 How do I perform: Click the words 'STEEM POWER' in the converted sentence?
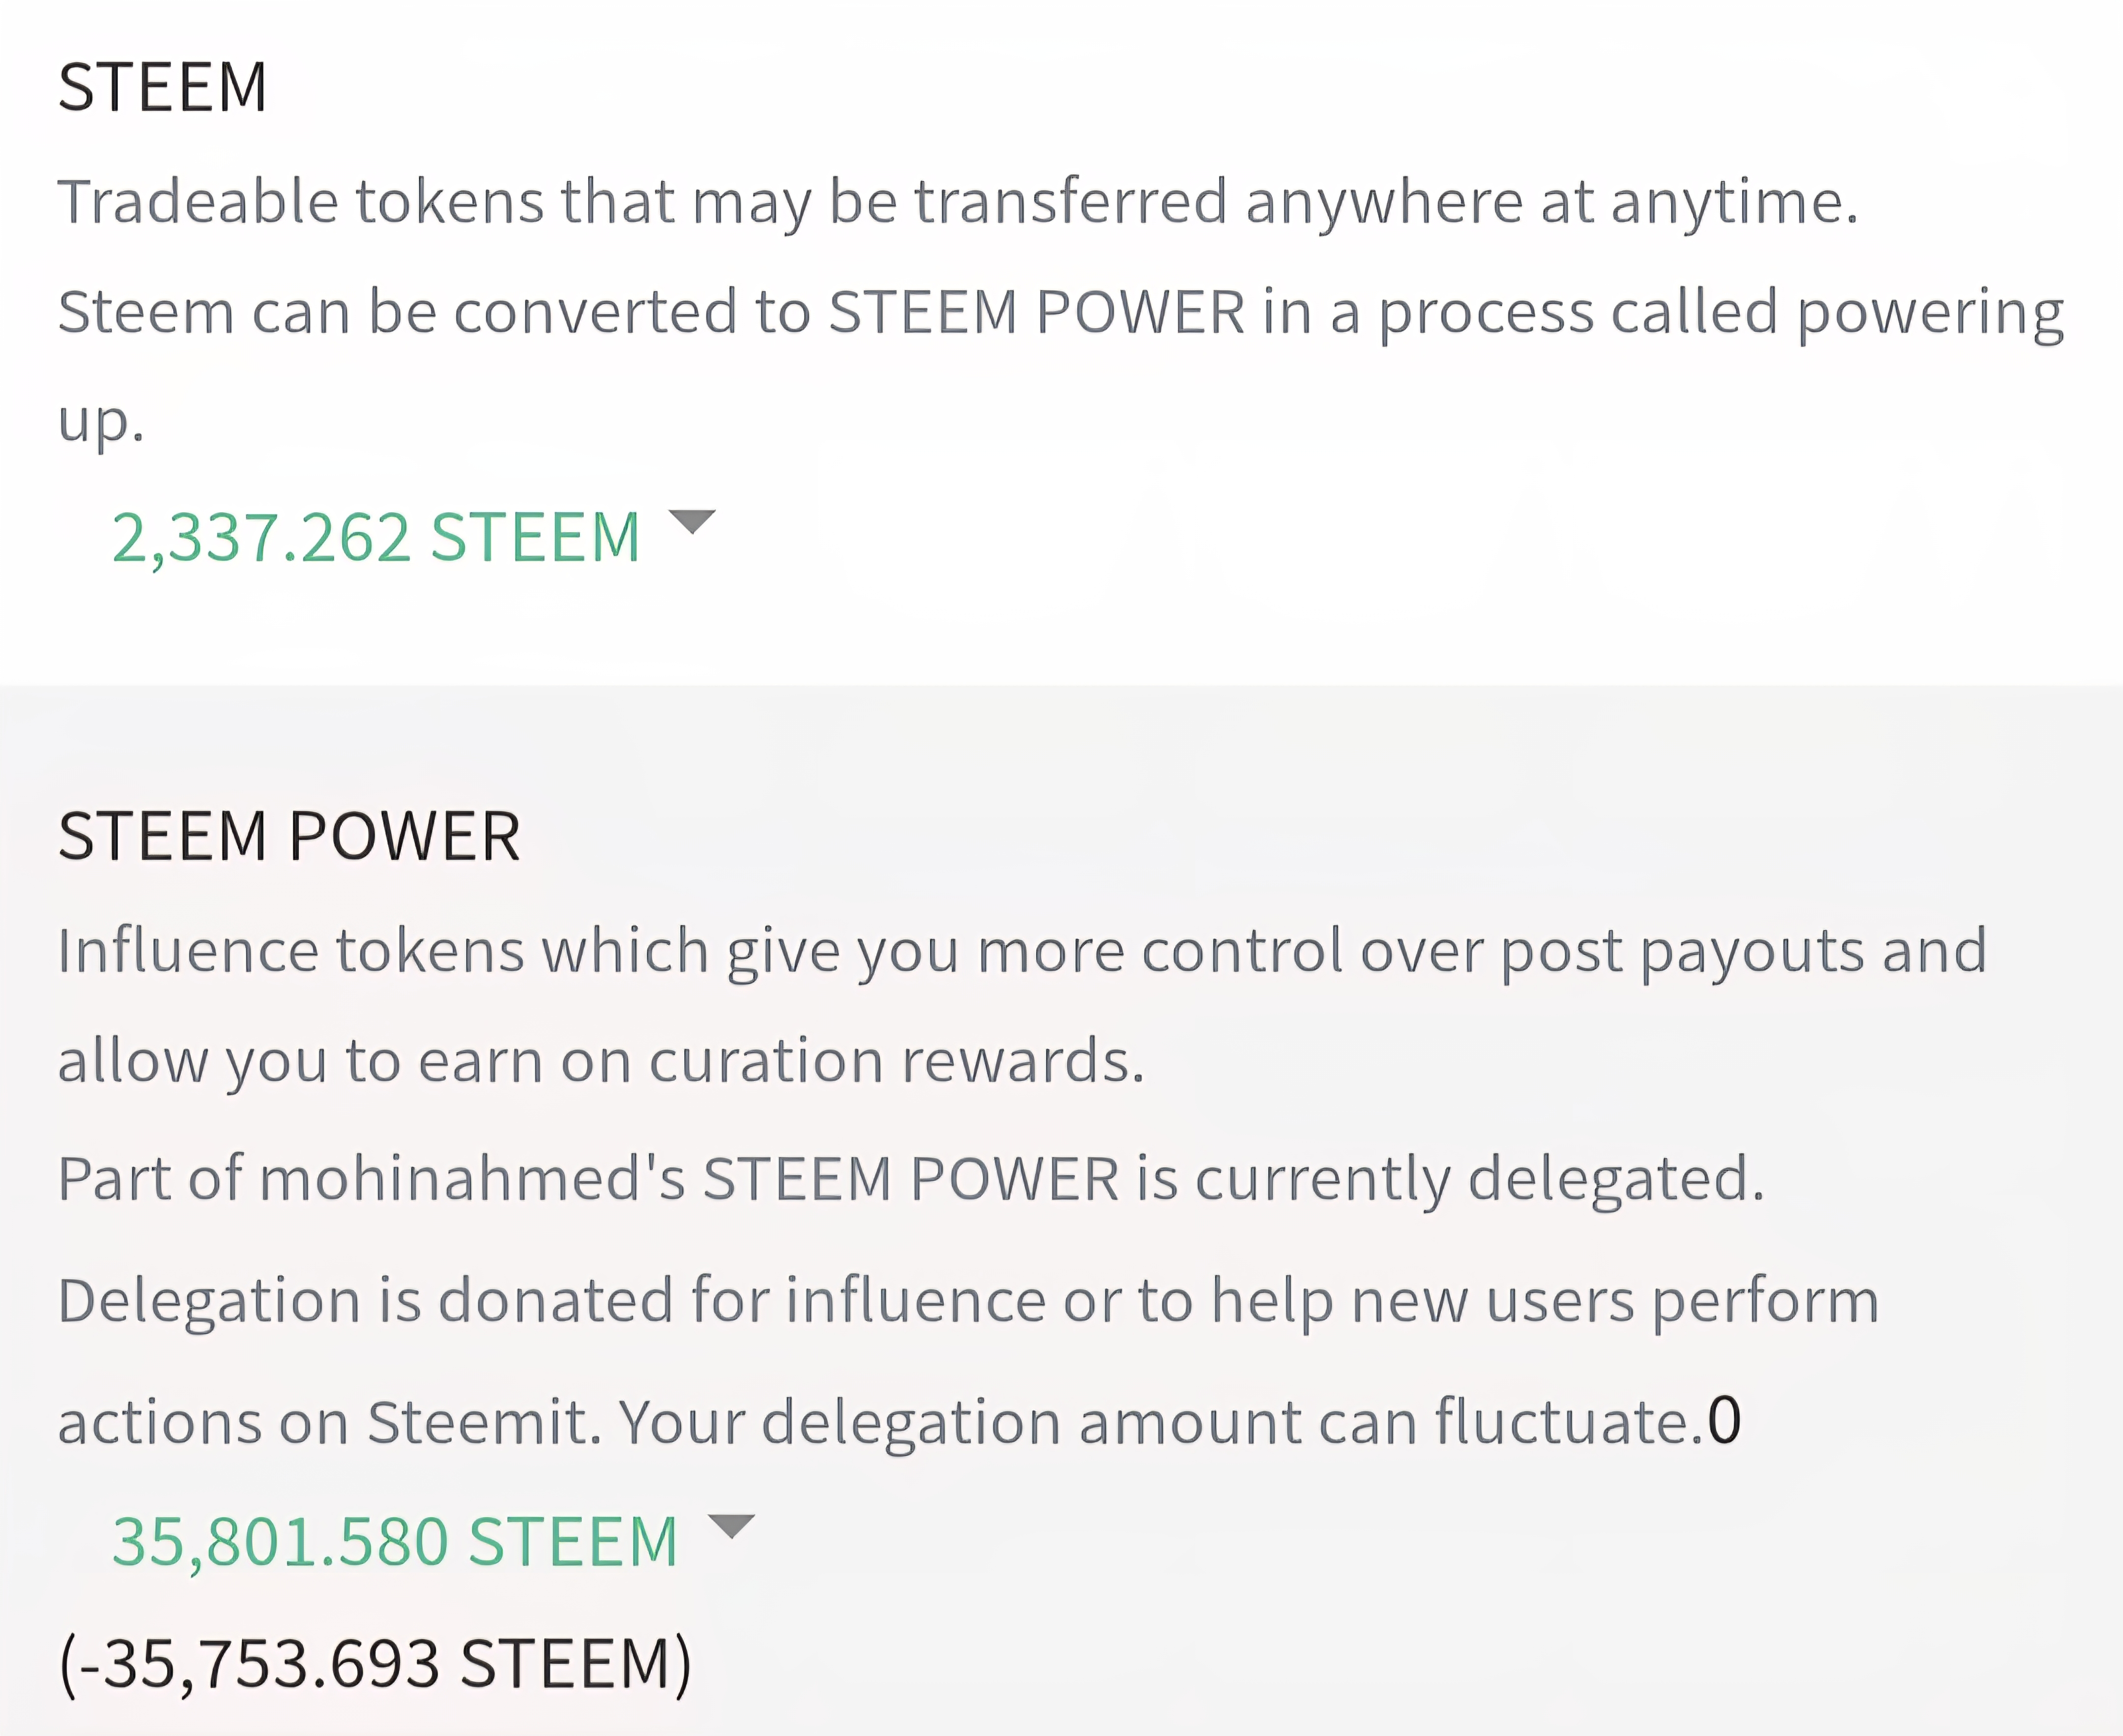pyautogui.click(x=1037, y=312)
